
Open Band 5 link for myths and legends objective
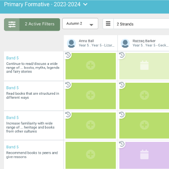click(x=12, y=58)
